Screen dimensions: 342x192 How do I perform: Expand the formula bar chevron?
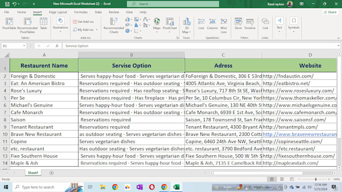338,46
